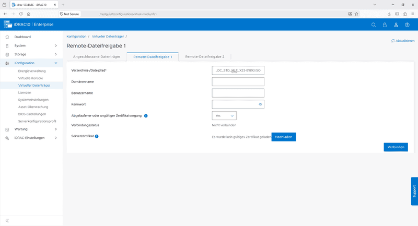Focus the Kennwort input field
This screenshot has width=418, height=226.
(x=238, y=104)
